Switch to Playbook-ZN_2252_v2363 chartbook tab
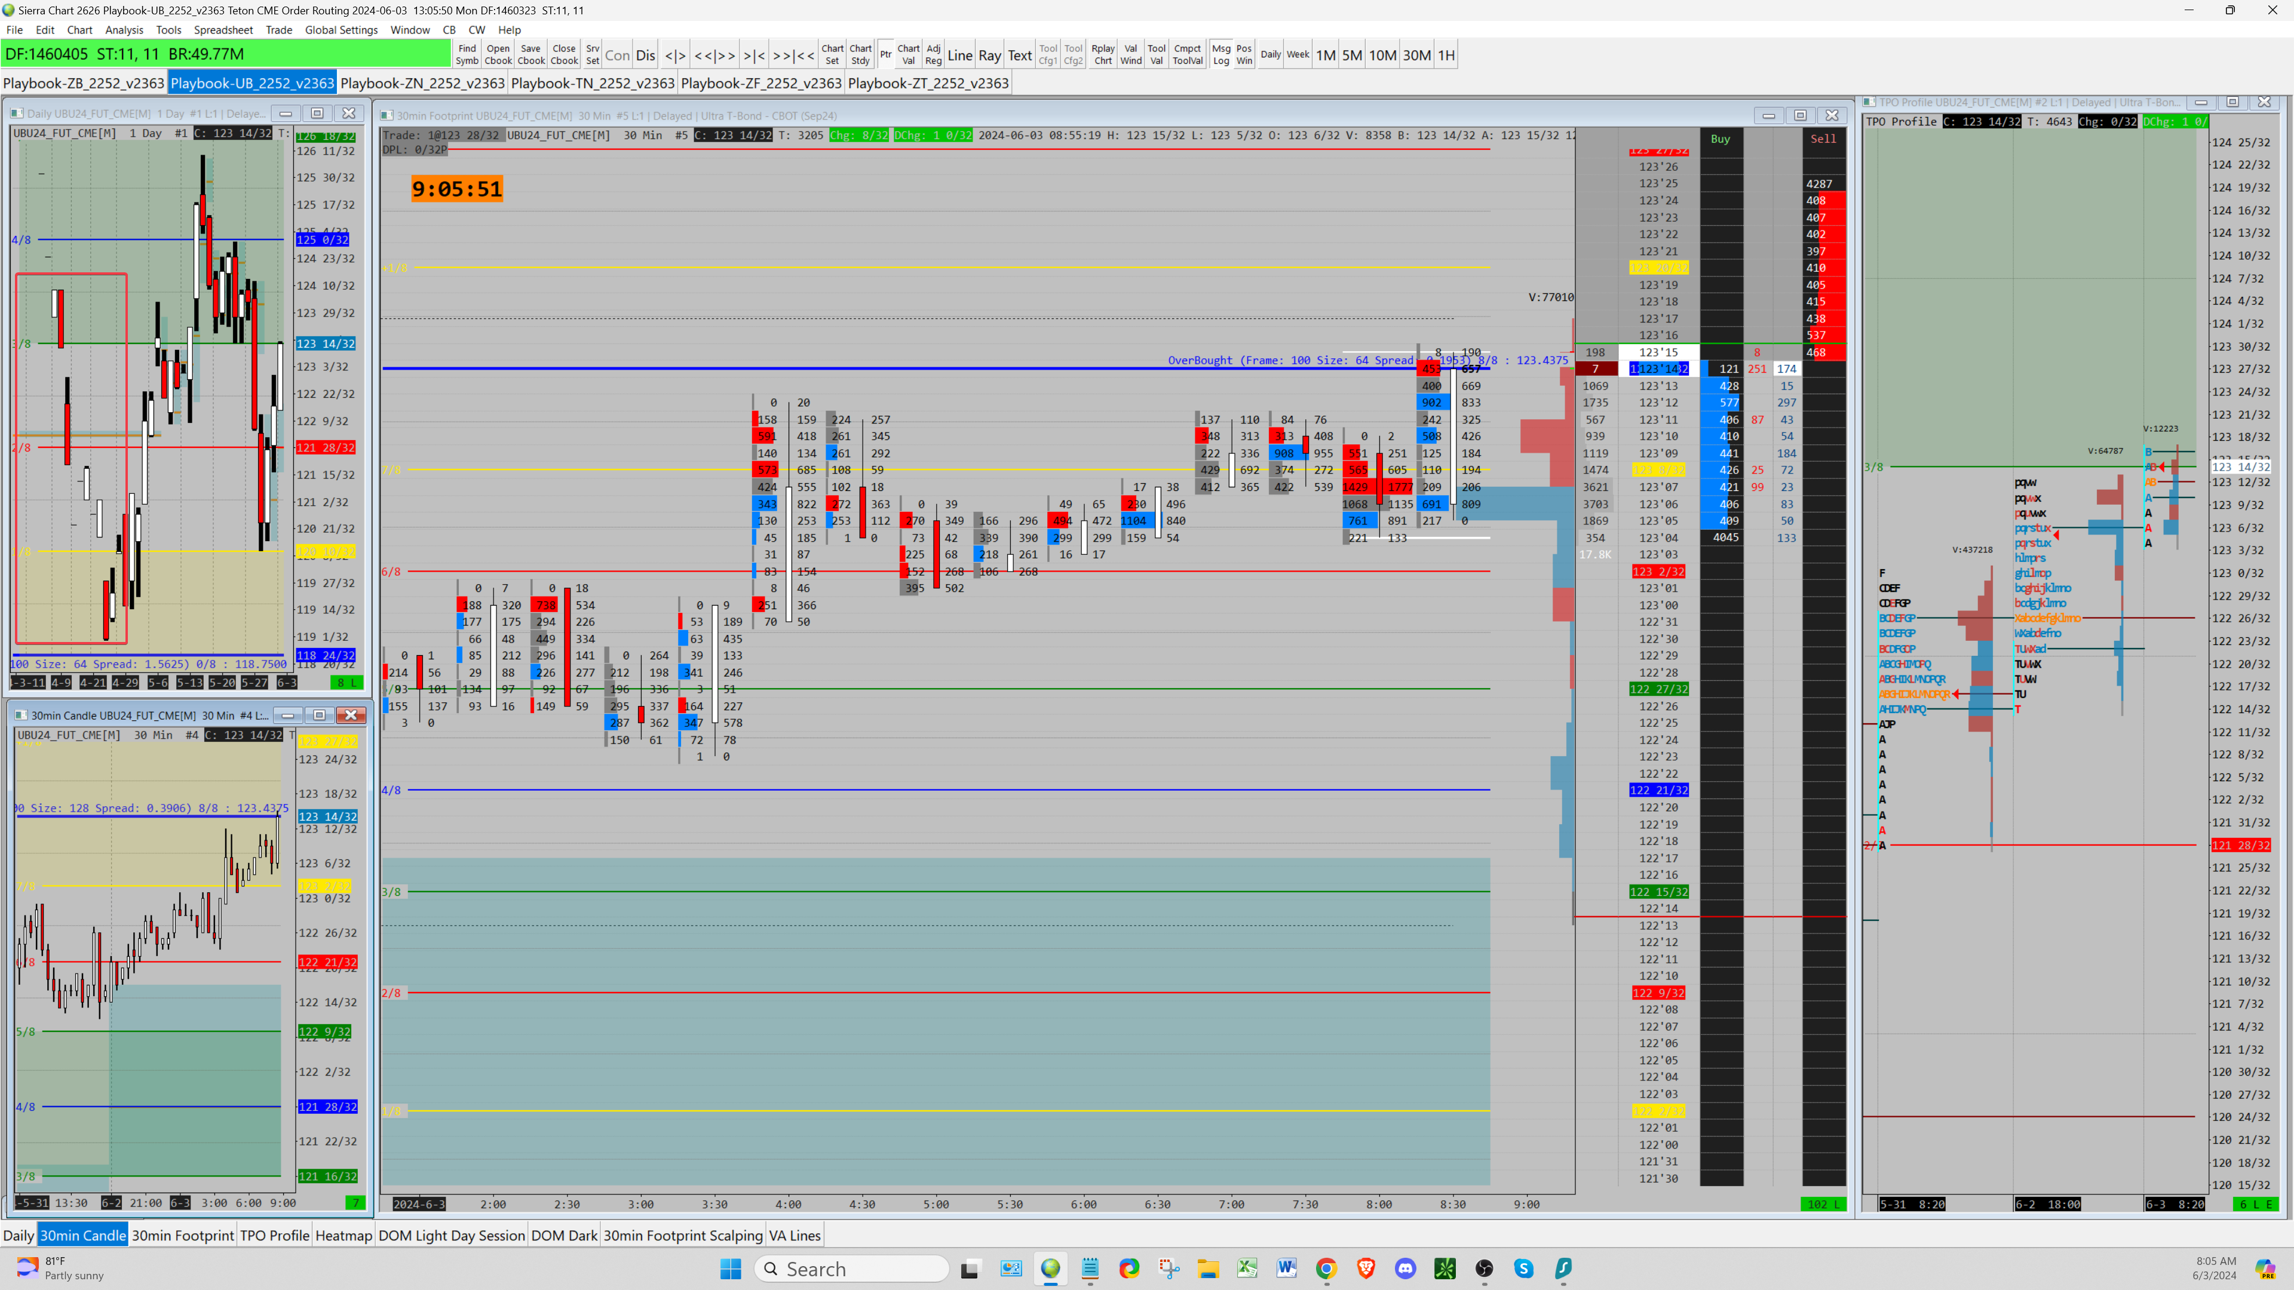This screenshot has height=1290, width=2294. 422,83
